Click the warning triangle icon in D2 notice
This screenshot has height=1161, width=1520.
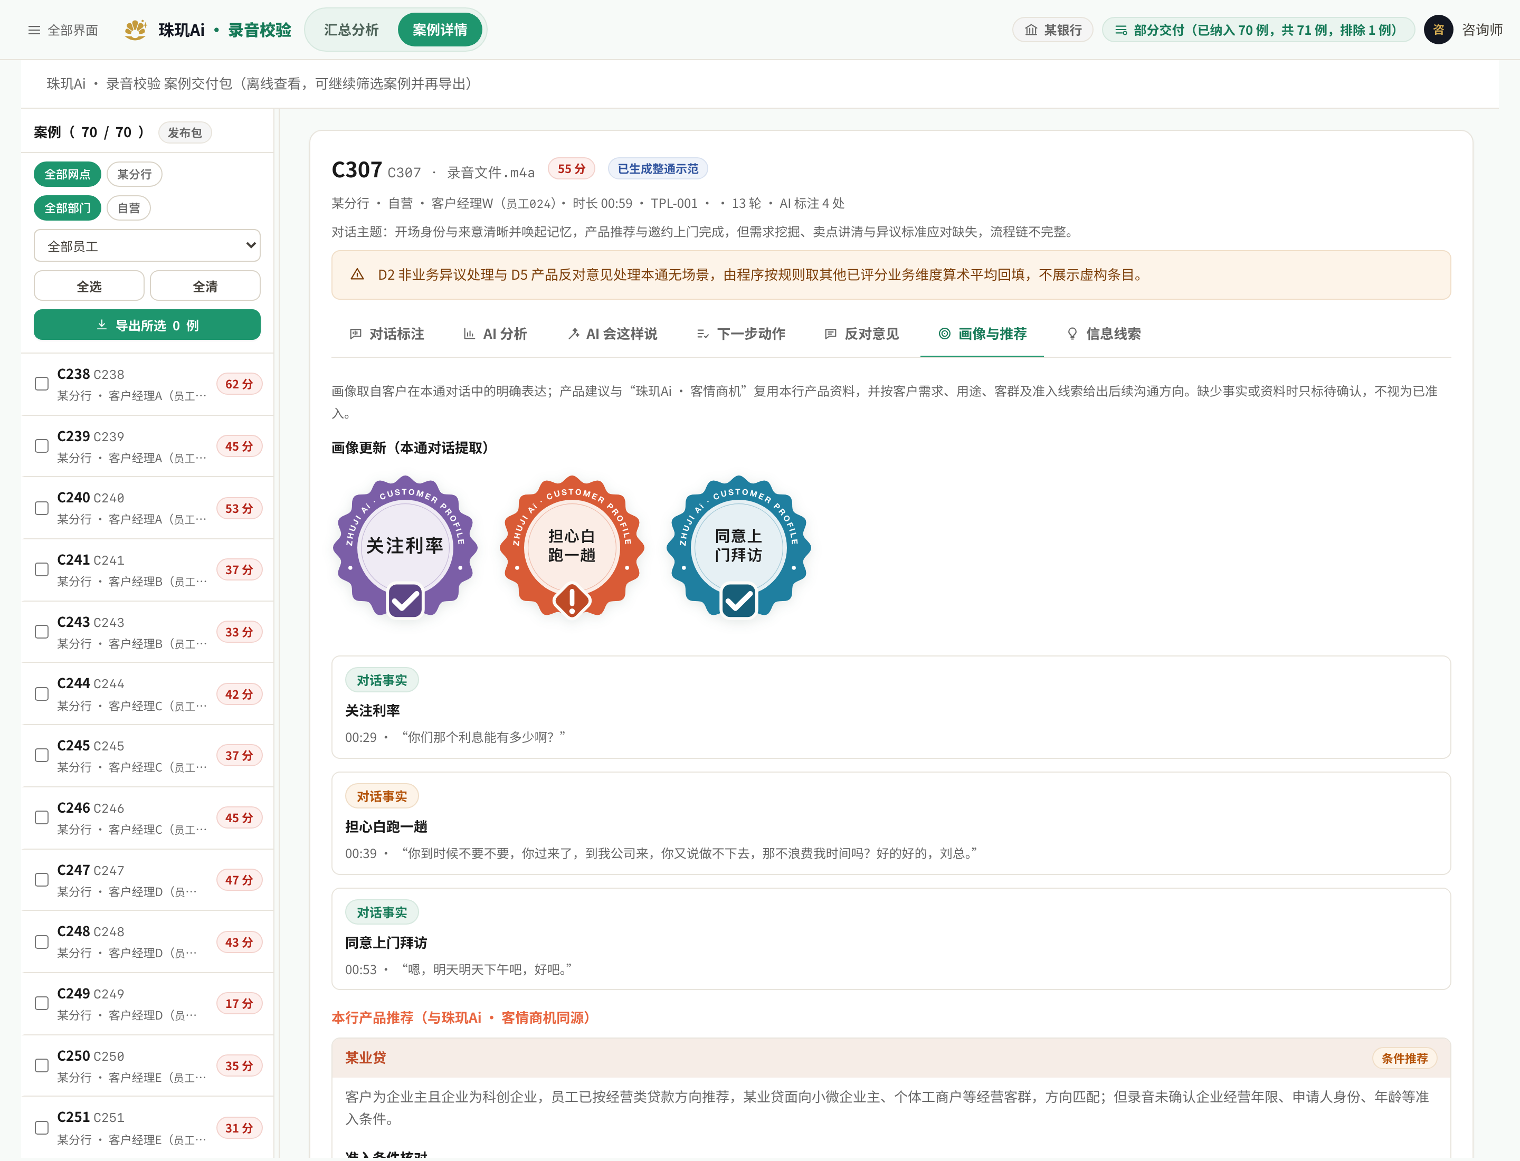[357, 274]
